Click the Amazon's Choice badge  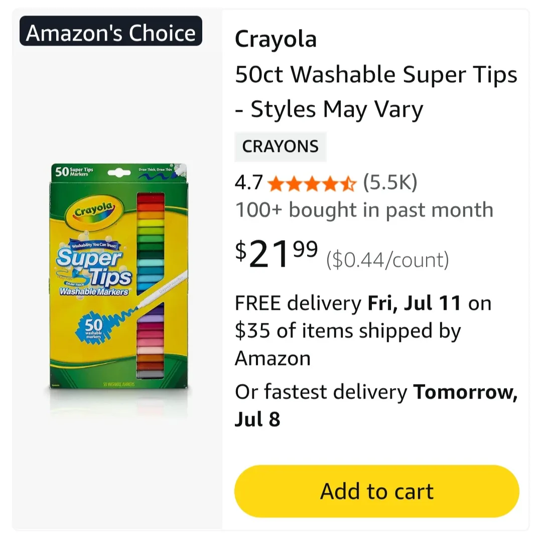click(109, 32)
